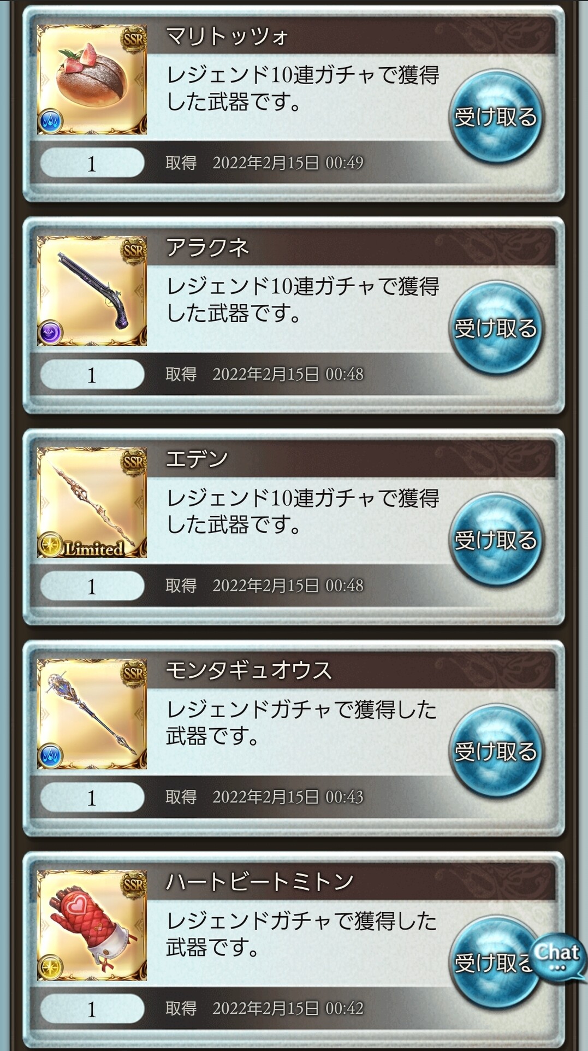This screenshot has width=588, height=1051.
Task: Open the Chat bubble
Action: click(557, 956)
